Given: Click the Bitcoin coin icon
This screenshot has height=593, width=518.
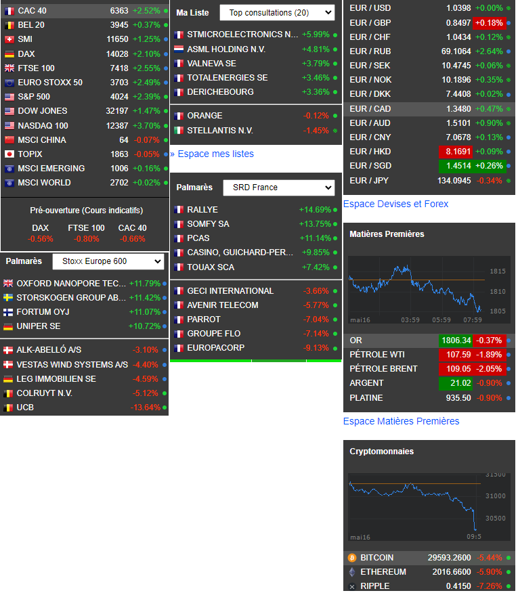Looking at the screenshot, I should click(x=352, y=558).
